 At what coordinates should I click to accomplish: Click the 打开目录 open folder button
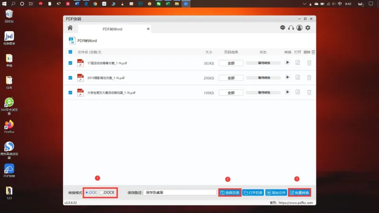[x=253, y=193]
